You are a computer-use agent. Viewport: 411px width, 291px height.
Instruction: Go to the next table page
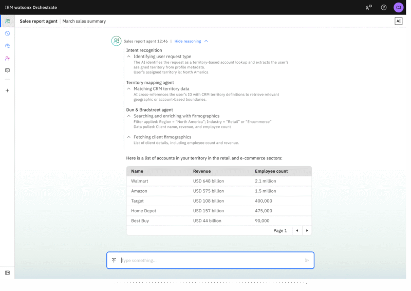307,231
